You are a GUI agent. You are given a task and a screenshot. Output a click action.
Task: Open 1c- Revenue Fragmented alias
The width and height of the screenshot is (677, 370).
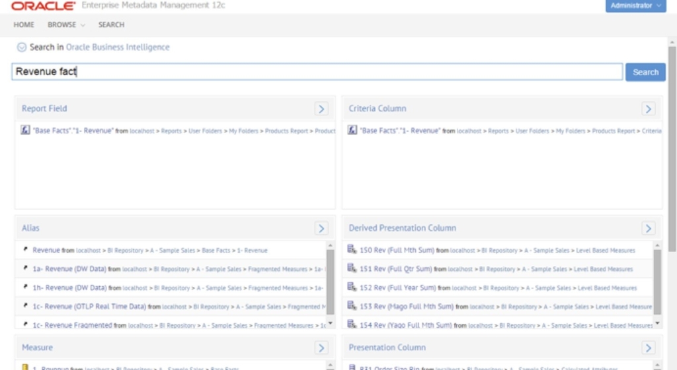tap(73, 325)
